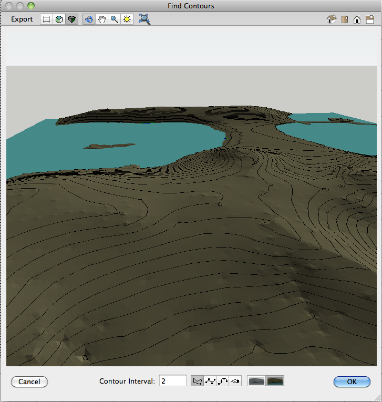Image resolution: width=382 pixels, height=402 pixels.
Task: Click the Cancel button
Action: tap(29, 382)
